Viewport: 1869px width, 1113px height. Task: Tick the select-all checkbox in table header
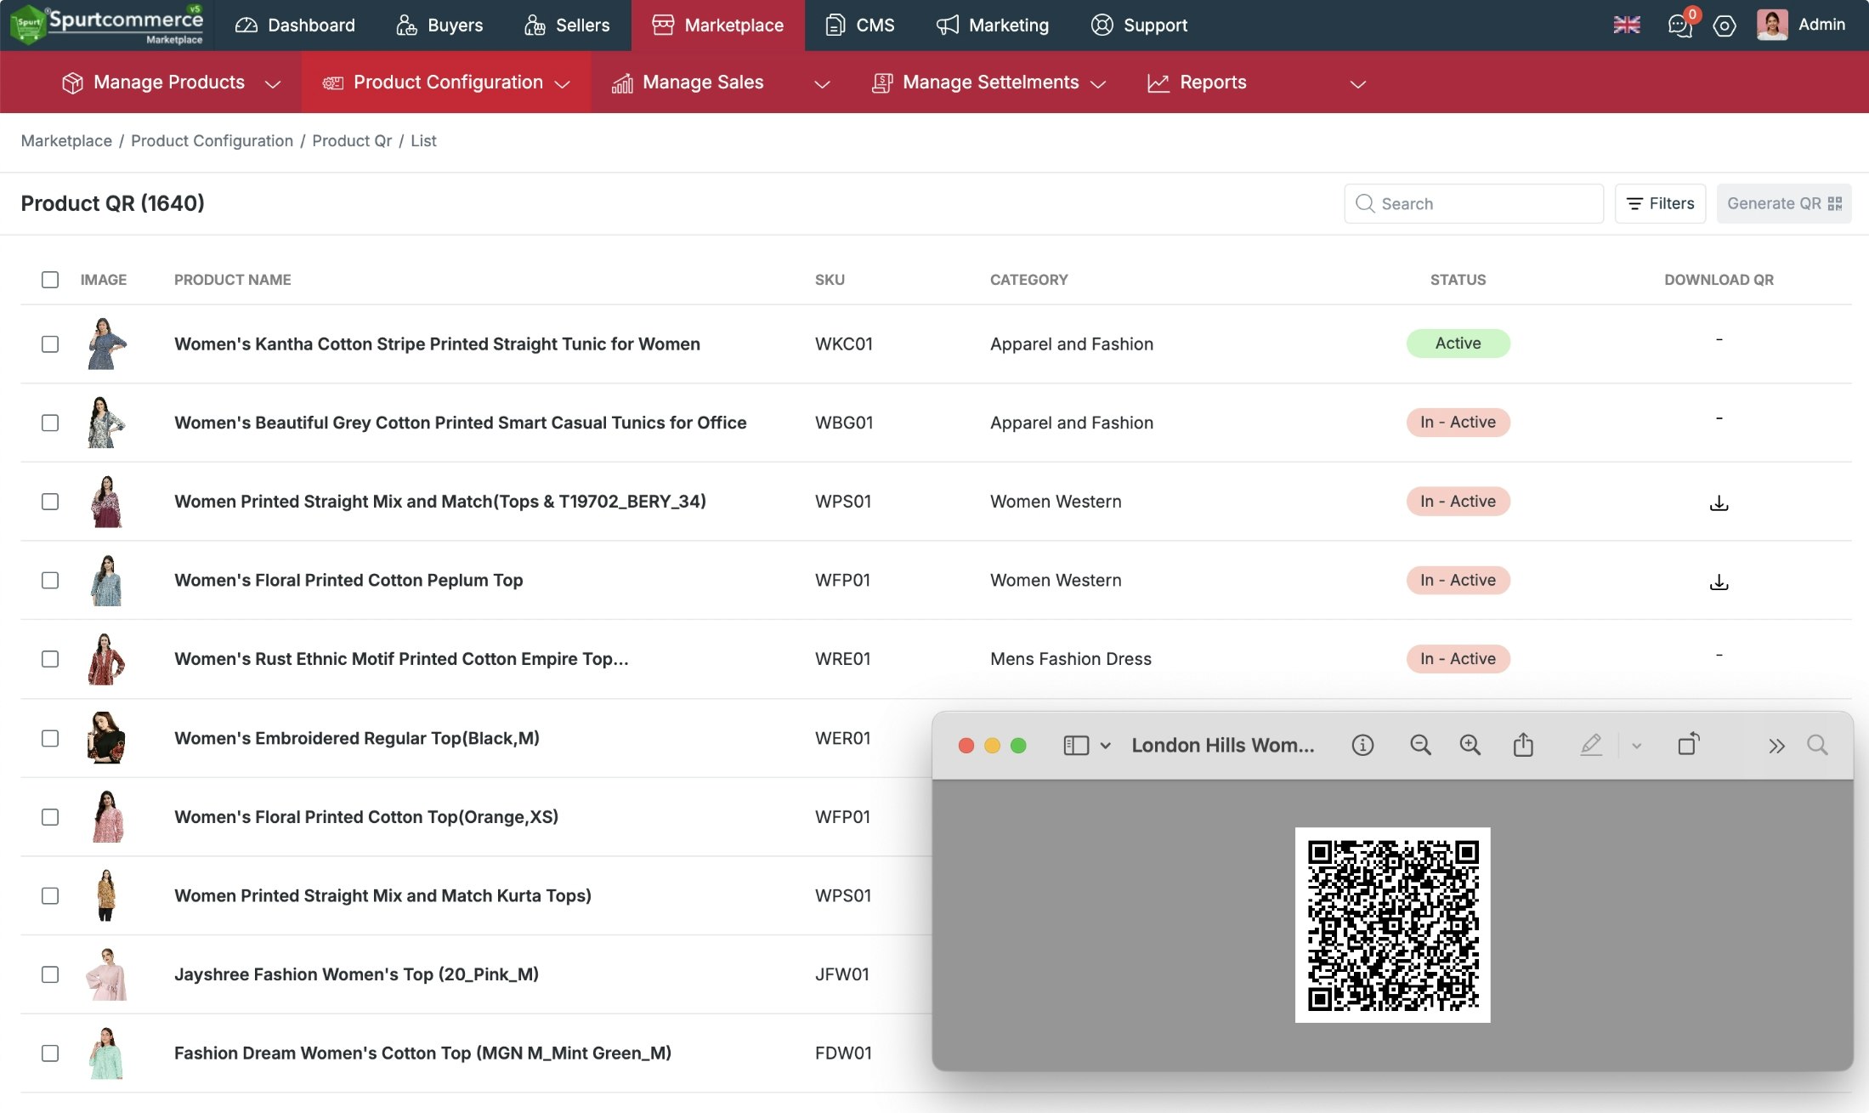(50, 280)
